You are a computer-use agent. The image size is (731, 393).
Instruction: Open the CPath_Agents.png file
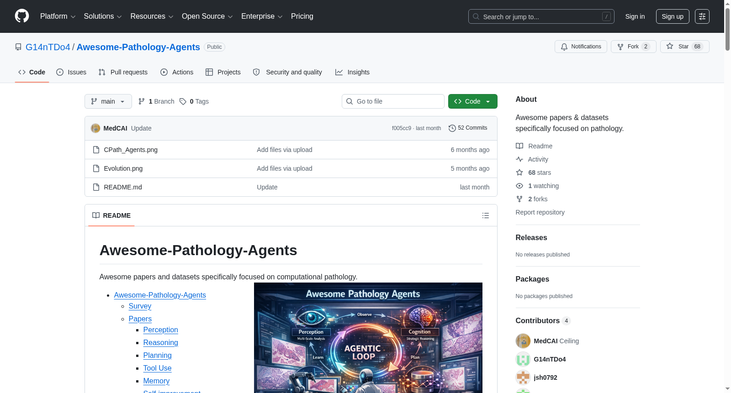[131, 150]
